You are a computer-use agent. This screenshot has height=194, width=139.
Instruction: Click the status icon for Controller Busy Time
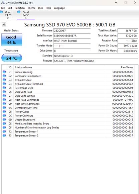(4, 107)
